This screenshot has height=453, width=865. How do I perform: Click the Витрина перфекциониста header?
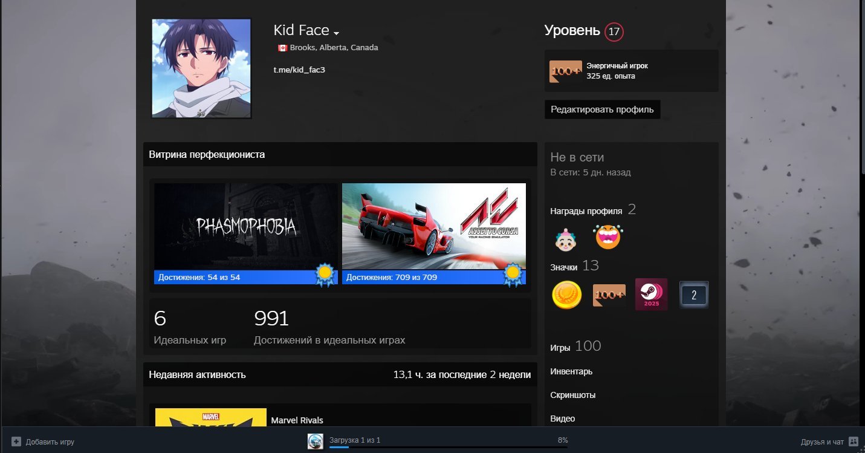(207, 154)
